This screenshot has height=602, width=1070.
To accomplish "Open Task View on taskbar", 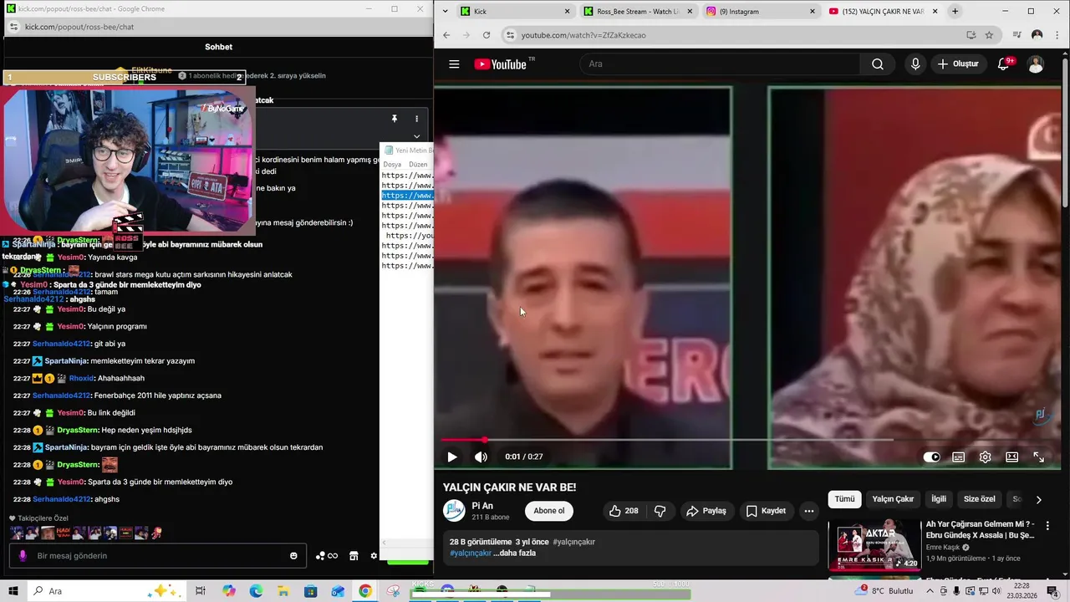I will [x=201, y=591].
